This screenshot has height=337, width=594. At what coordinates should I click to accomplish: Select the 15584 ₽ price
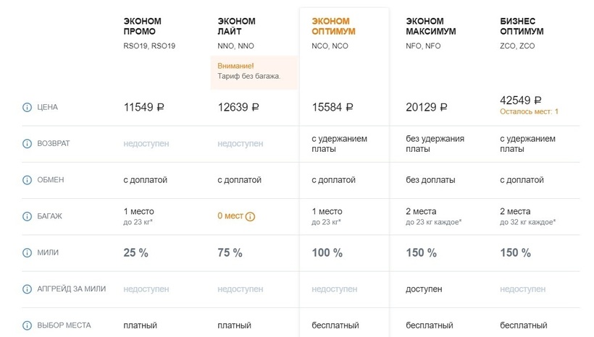point(332,108)
